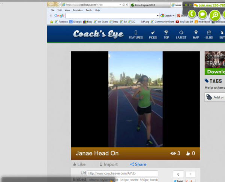
Task: Click the Url text field with coachseye link
Action: 122,173
